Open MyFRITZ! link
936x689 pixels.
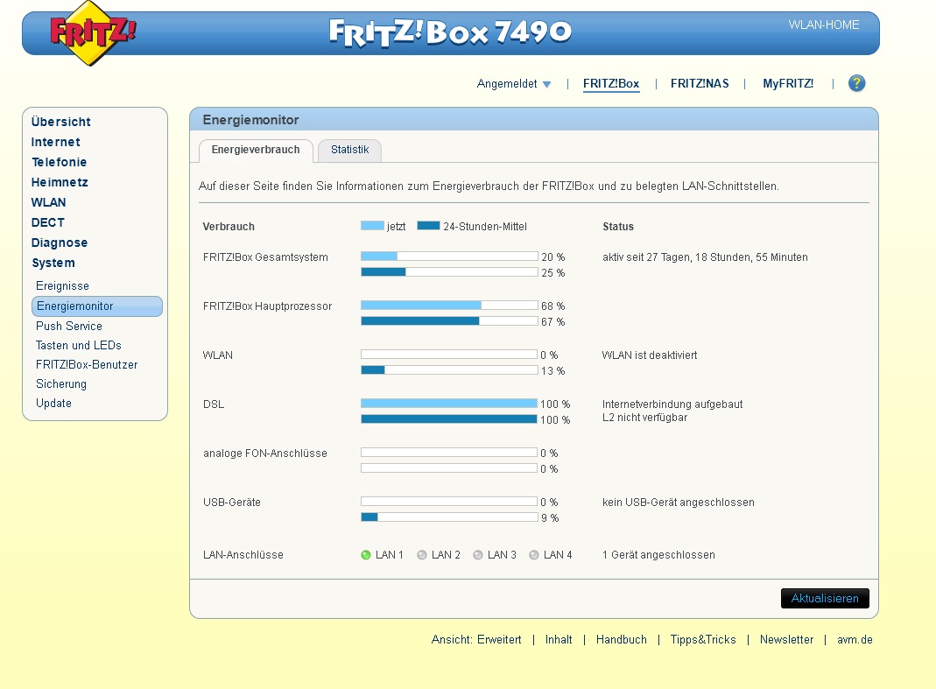coord(788,83)
